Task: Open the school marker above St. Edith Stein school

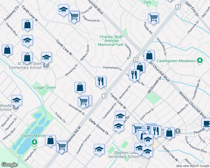Action: (x=46, y=58)
